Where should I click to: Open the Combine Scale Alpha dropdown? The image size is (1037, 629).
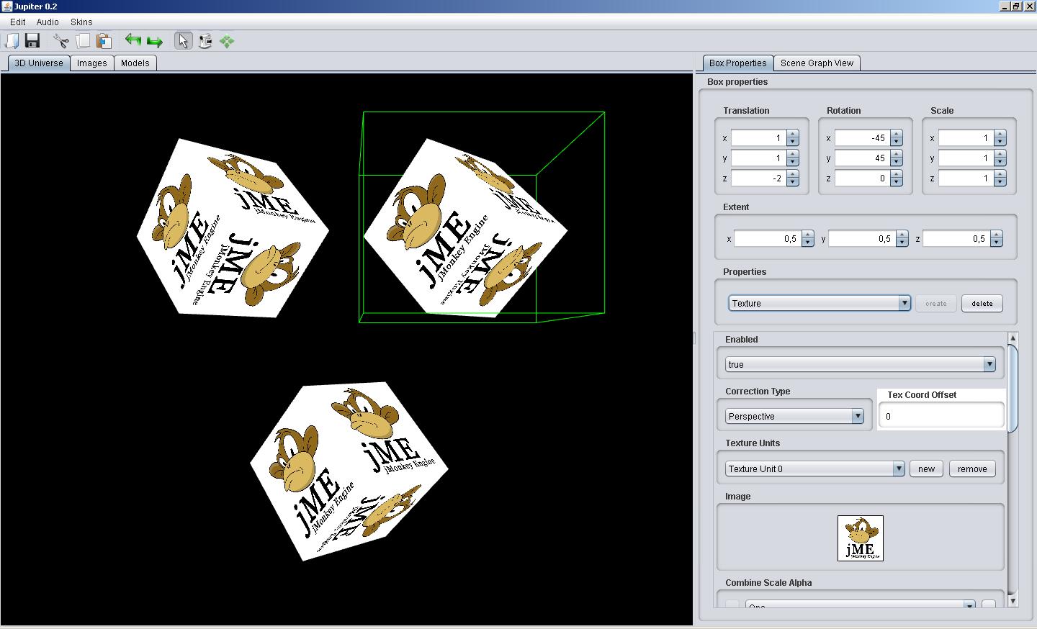coord(861,605)
